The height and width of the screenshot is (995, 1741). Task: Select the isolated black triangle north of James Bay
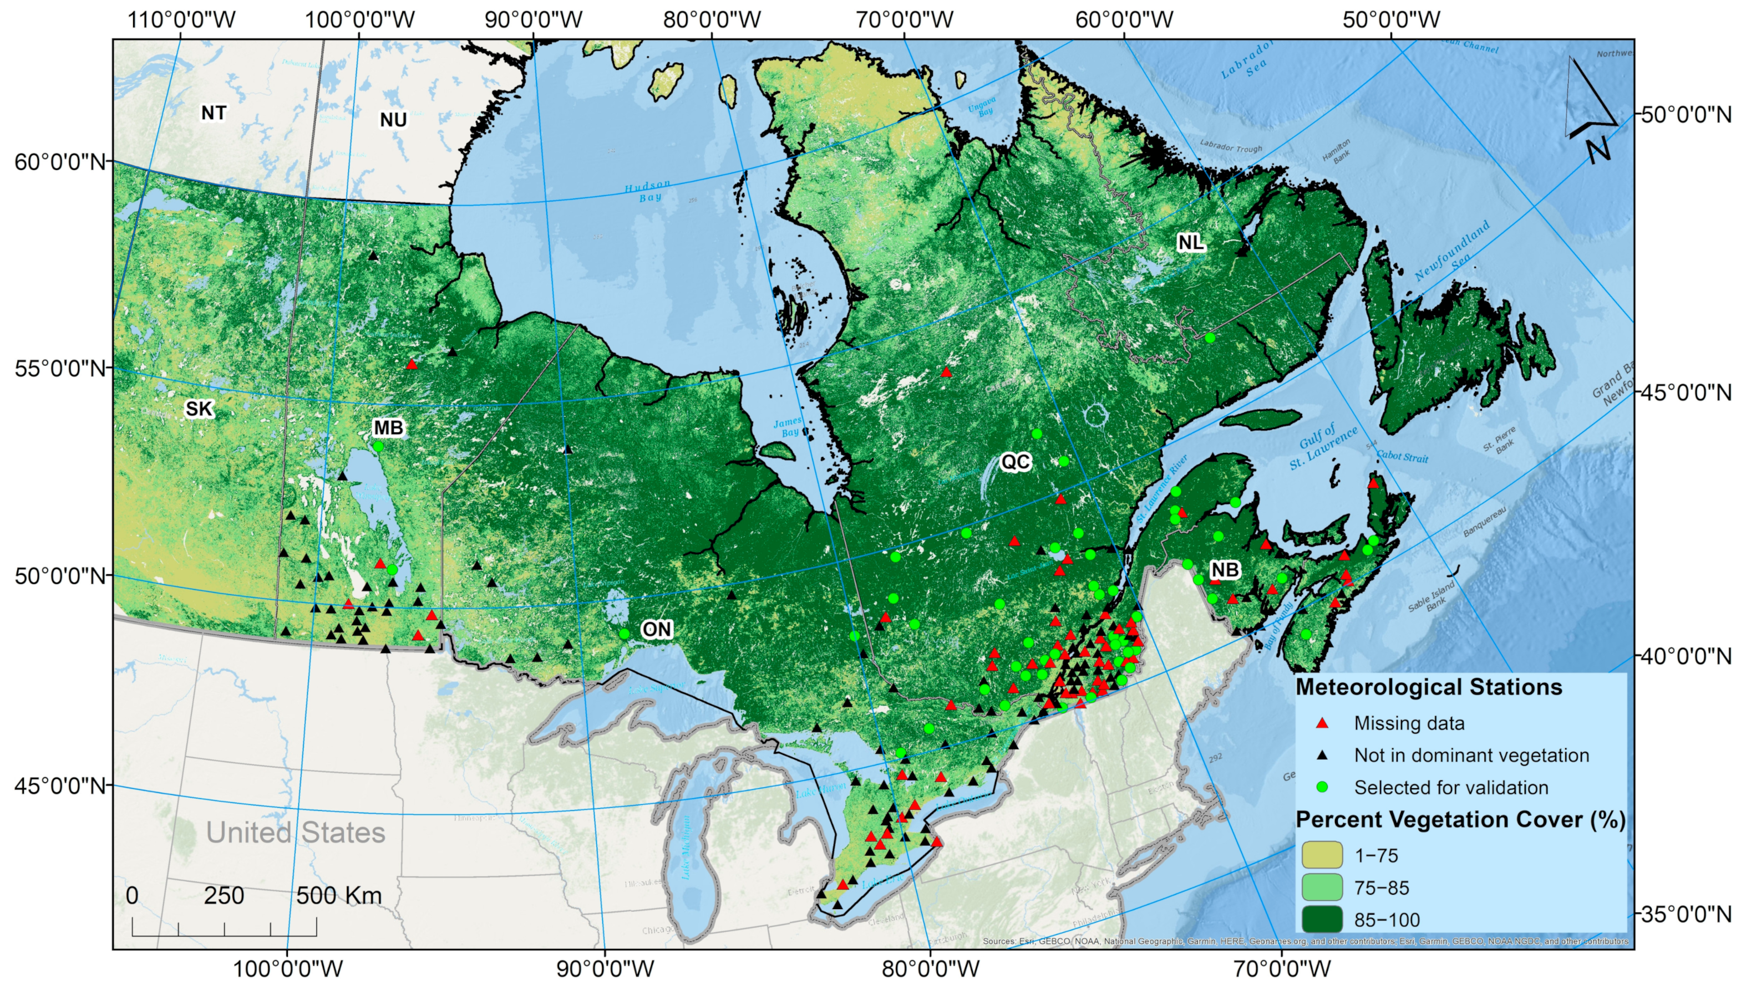click(568, 449)
